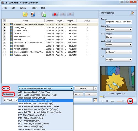Click the profile Name input field
Viewport: 138px width, 131px height.
pyautogui.click(x=119, y=22)
